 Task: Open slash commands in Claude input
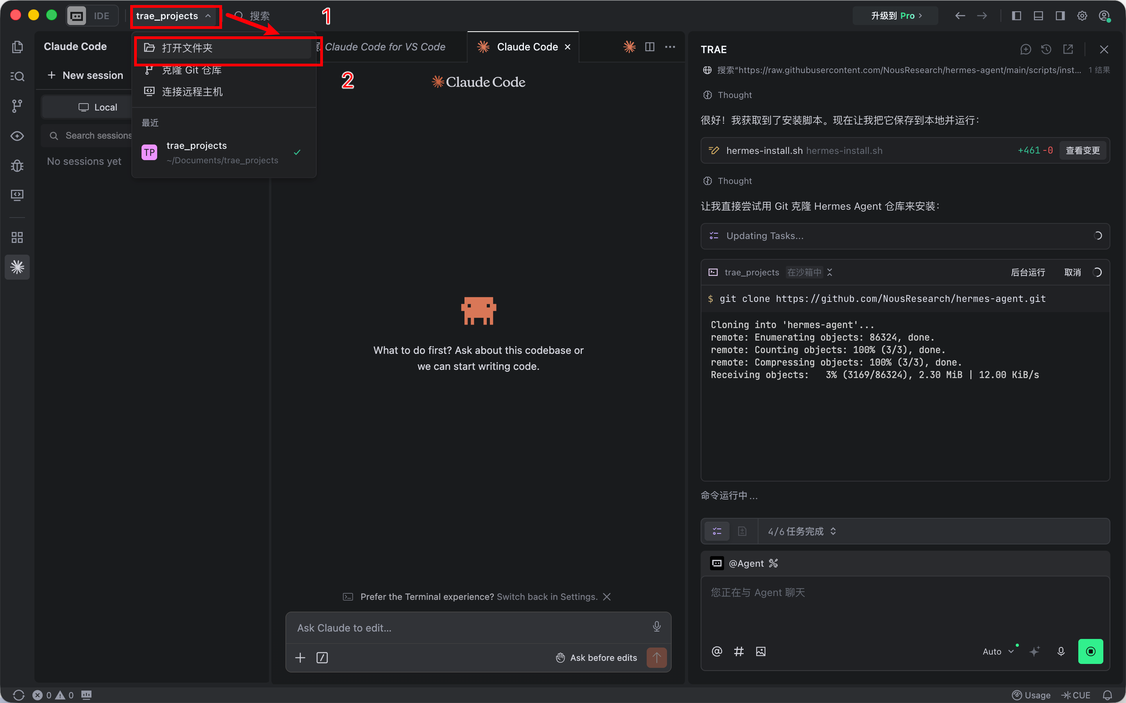point(322,657)
